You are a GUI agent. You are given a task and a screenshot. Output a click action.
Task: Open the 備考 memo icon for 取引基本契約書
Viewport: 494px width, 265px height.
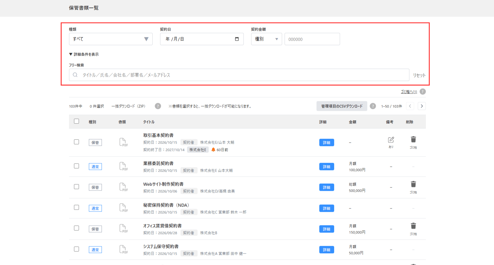391,140
